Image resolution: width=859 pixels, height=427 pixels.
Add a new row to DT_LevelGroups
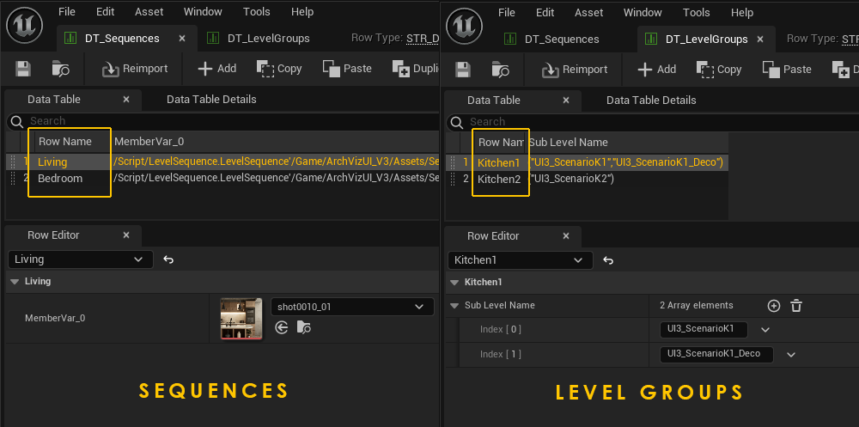[x=657, y=69]
